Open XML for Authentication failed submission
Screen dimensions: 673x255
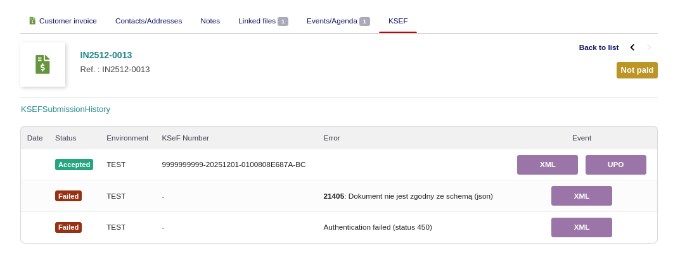pos(581,227)
